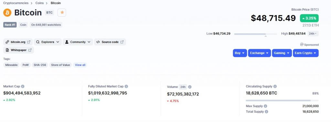The height and width of the screenshot is (123, 331).
Task: Open the 24h low/high range selector
Action: [313, 33]
